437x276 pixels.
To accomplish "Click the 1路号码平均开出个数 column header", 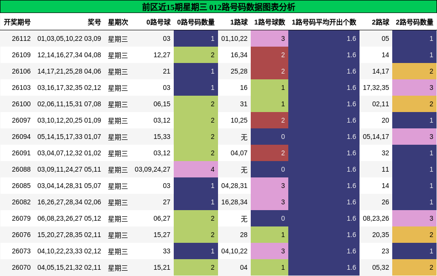I will click(x=324, y=22).
